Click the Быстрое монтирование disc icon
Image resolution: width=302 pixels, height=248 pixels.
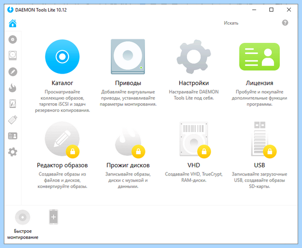pyautogui.click(x=23, y=217)
